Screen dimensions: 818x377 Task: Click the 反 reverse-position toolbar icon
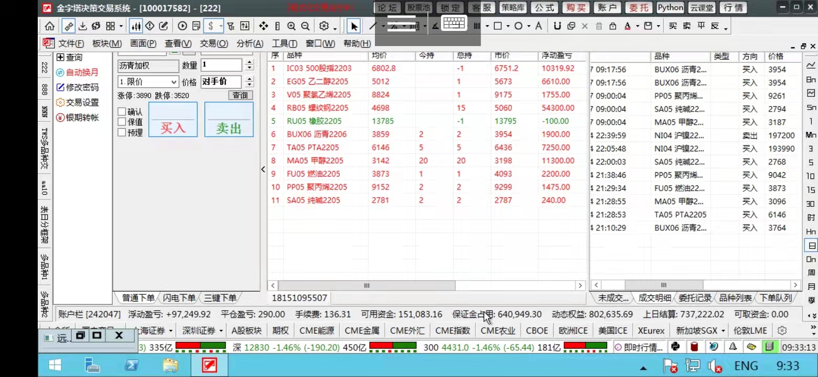click(x=715, y=26)
